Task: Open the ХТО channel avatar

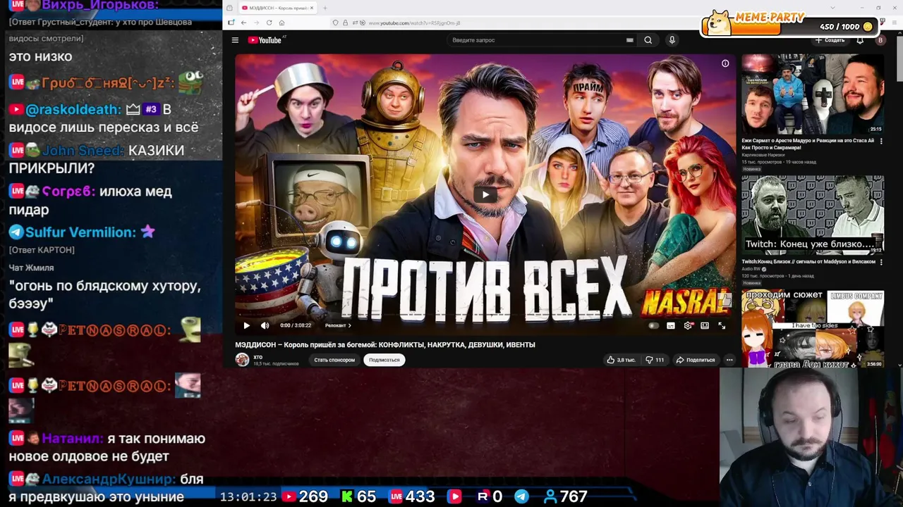Action: tap(242, 360)
